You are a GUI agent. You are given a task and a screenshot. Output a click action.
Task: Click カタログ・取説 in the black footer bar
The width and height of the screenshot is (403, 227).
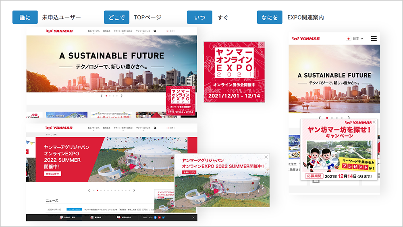(x=68, y=217)
